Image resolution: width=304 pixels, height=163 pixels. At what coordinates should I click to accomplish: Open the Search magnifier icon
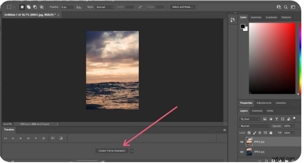coord(286,7)
